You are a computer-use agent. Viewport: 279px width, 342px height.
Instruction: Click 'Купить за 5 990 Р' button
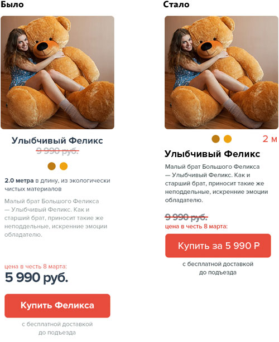[218, 246]
